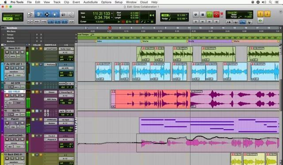Click the green Play transport button

pos(210,15)
